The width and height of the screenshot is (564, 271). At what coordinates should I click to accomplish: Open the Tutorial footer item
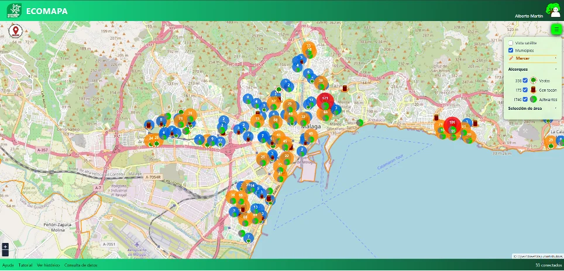pyautogui.click(x=25, y=265)
